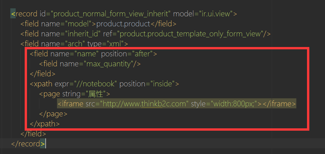
Task: Click the closing iframe tag
Action: pyautogui.click(x=279, y=104)
